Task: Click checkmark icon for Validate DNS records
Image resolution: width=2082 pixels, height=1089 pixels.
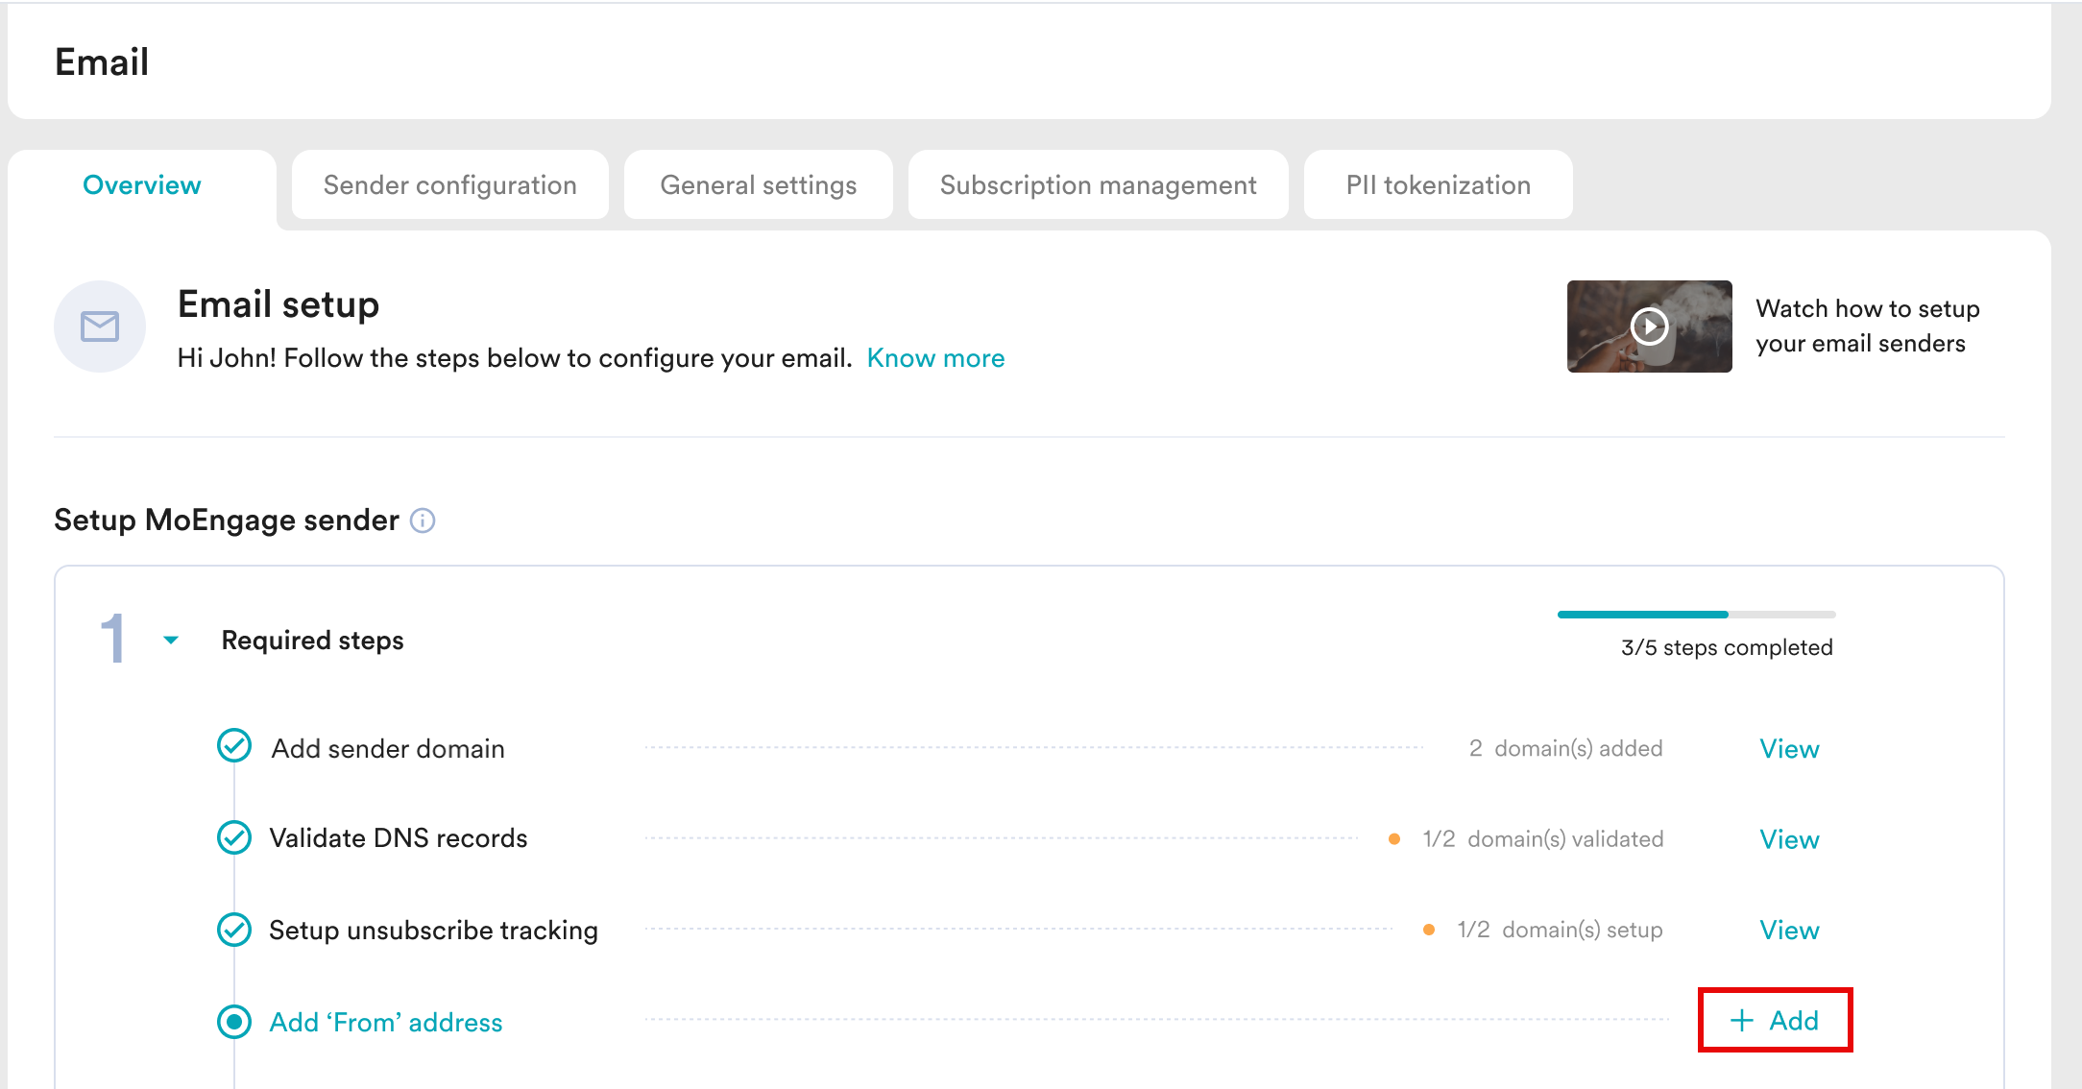Action: pos(234,837)
